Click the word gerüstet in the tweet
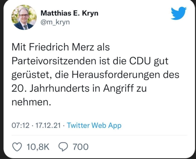The width and height of the screenshot is (196, 159). pyautogui.click(x=31, y=75)
